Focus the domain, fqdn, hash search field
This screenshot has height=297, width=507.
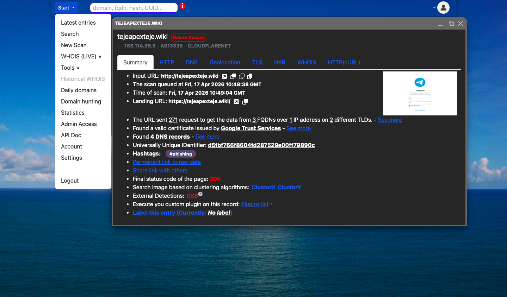click(x=134, y=8)
